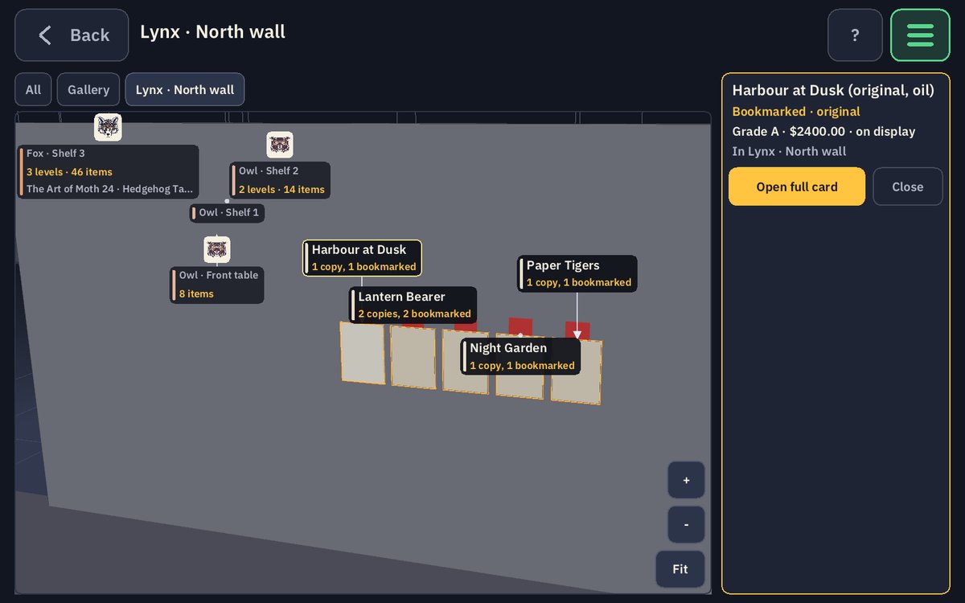Click the fox icon above Fox Shelf 3
The image size is (965, 603).
pos(108,127)
